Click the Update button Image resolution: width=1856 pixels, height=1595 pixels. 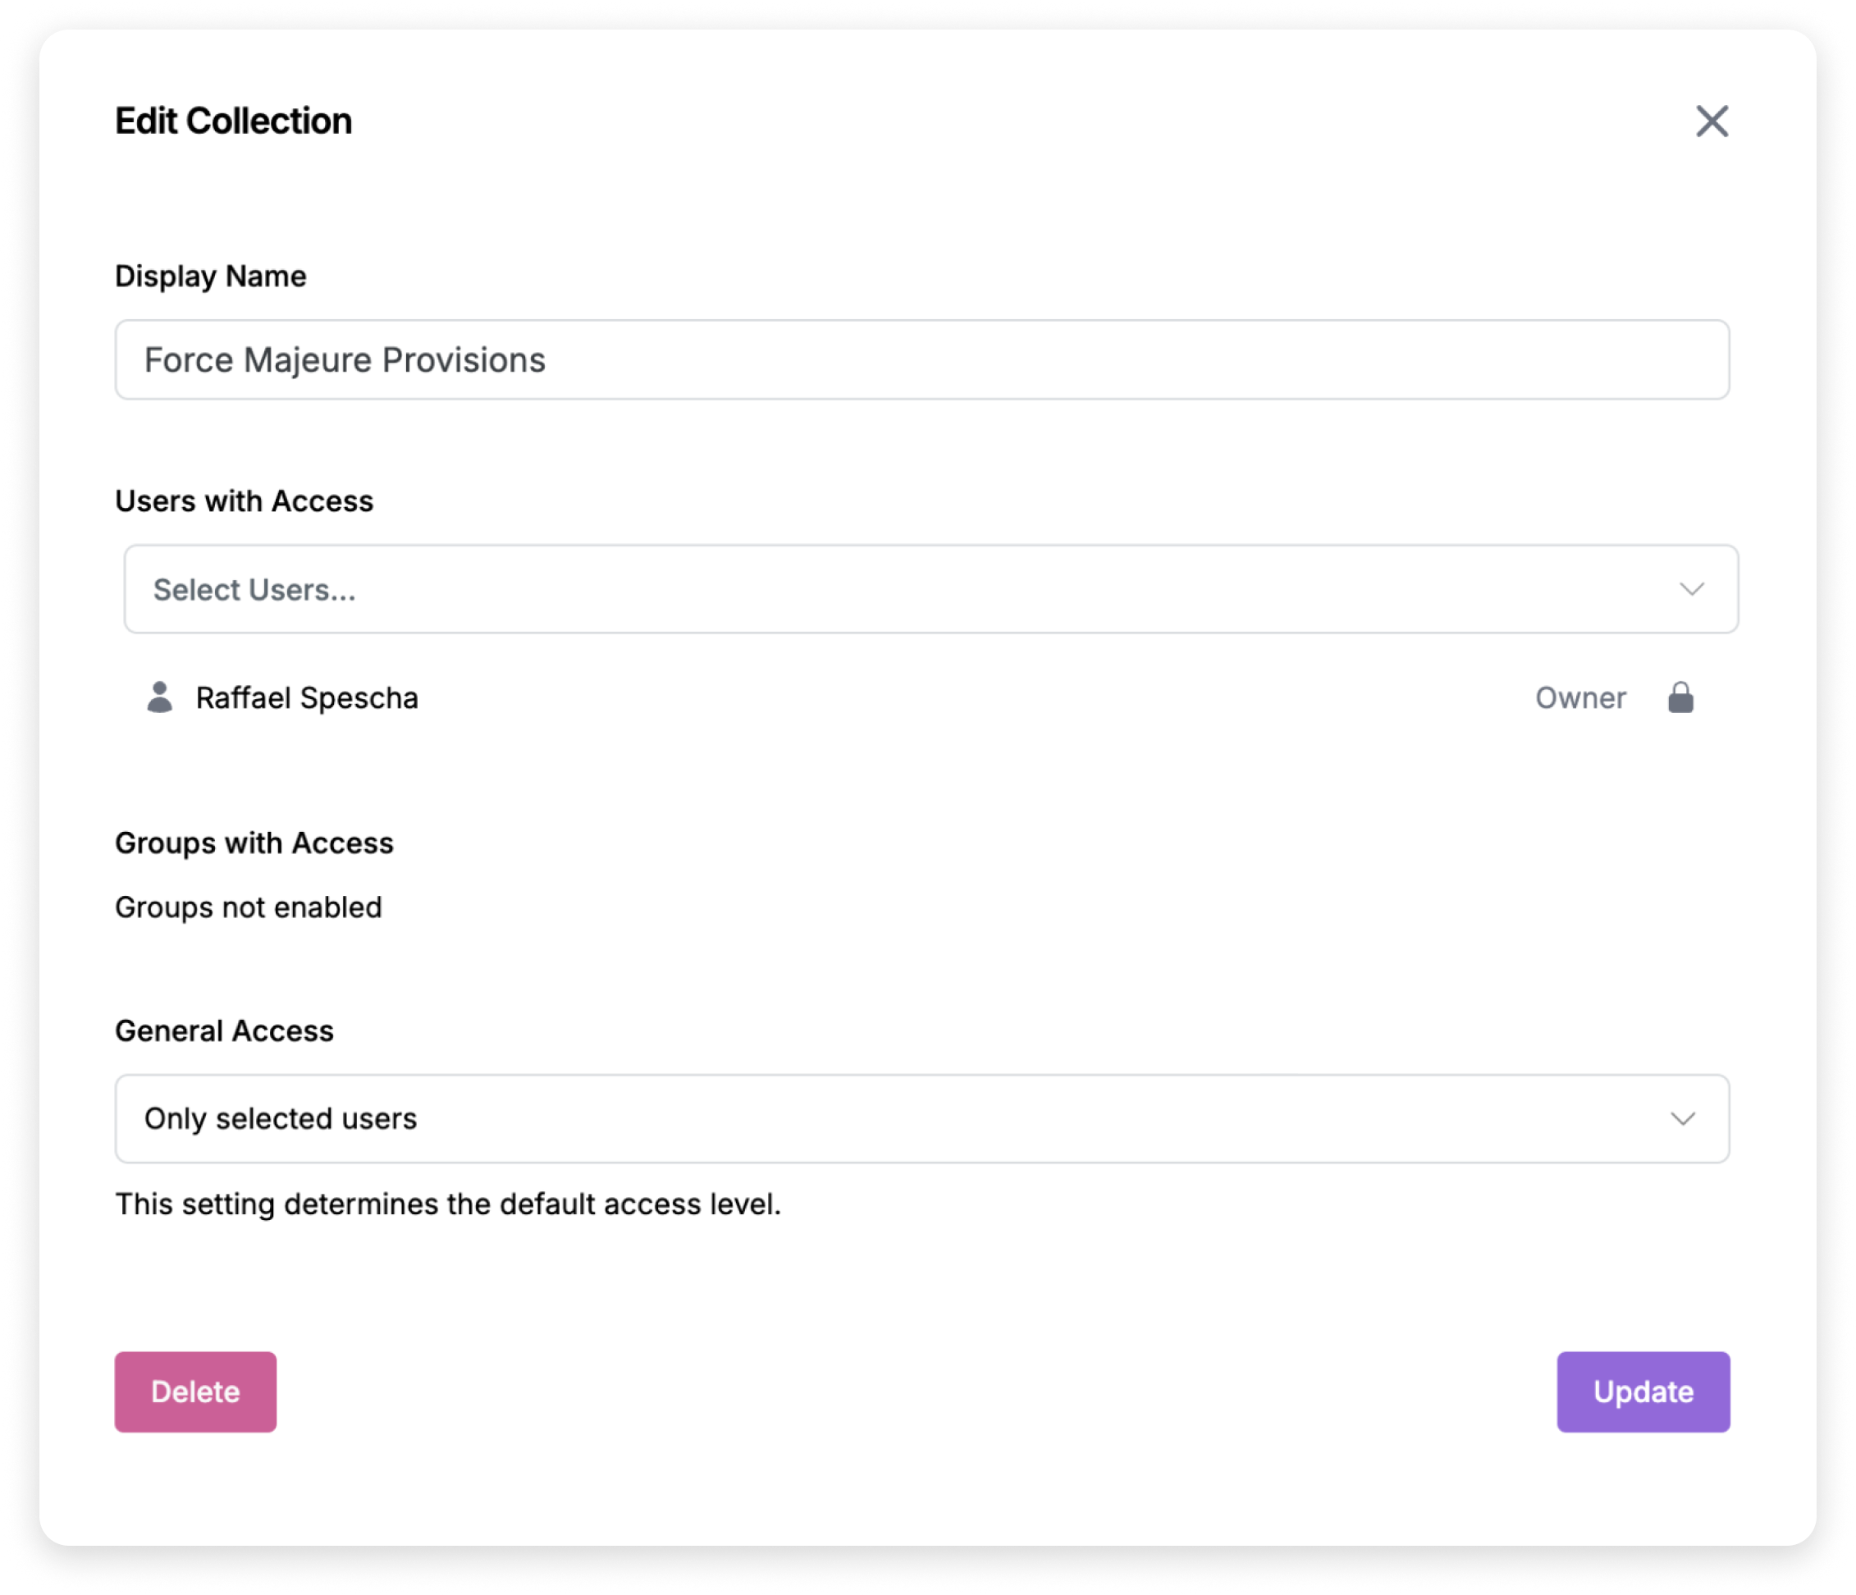coord(1643,1392)
